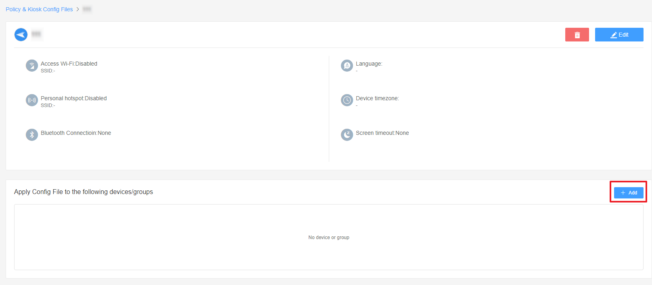This screenshot has height=285, width=652.
Task: Select the Personal hotspot:Disabled label
Action: (73, 98)
